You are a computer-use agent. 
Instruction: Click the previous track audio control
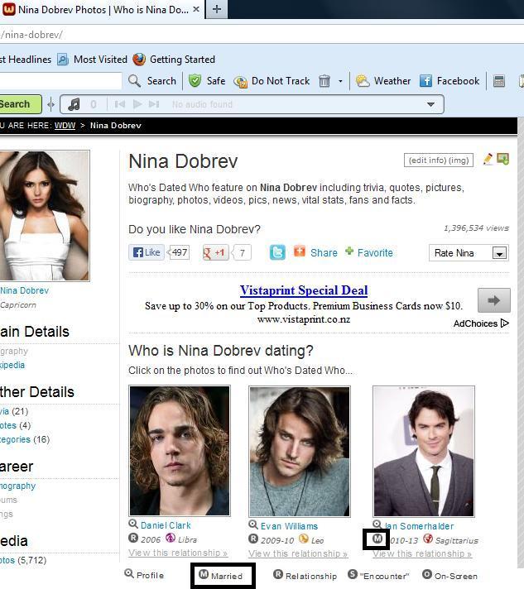coord(120,104)
